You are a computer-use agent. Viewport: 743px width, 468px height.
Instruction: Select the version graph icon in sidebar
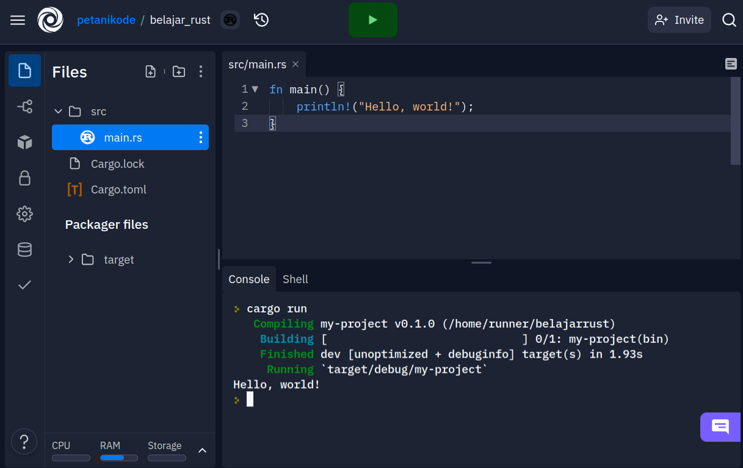[24, 106]
